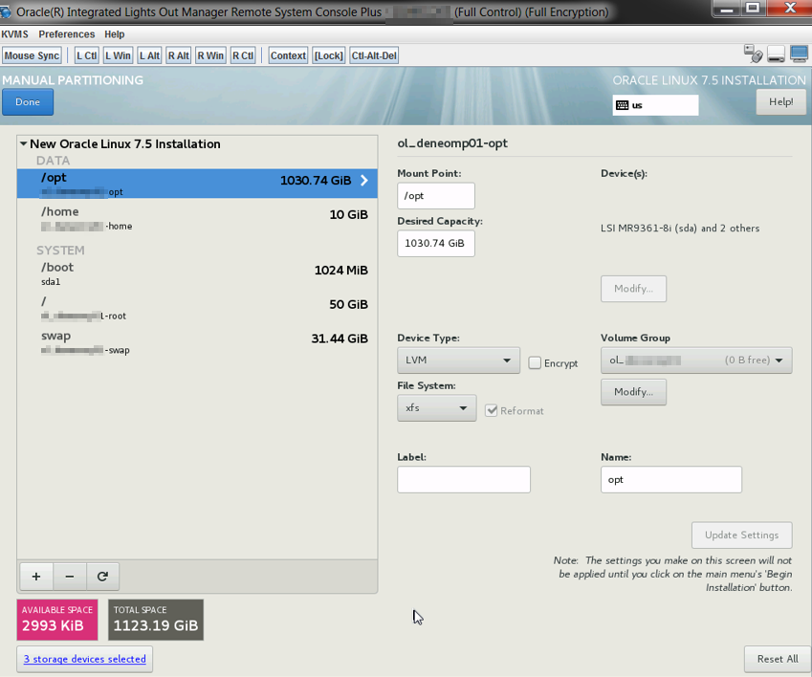Click the Modify button under Device(s)

click(x=633, y=288)
